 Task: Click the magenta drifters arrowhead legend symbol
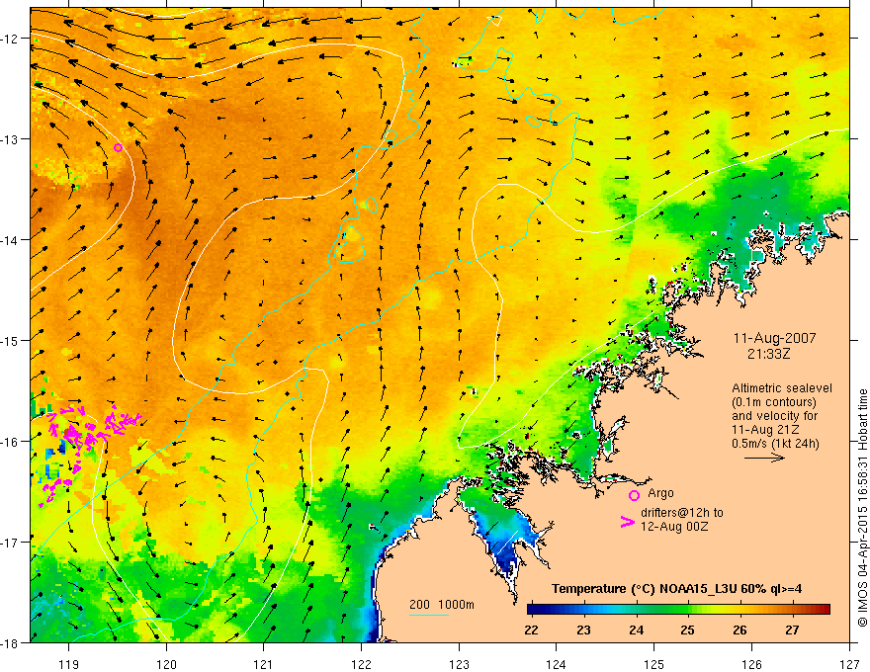pyautogui.click(x=627, y=521)
